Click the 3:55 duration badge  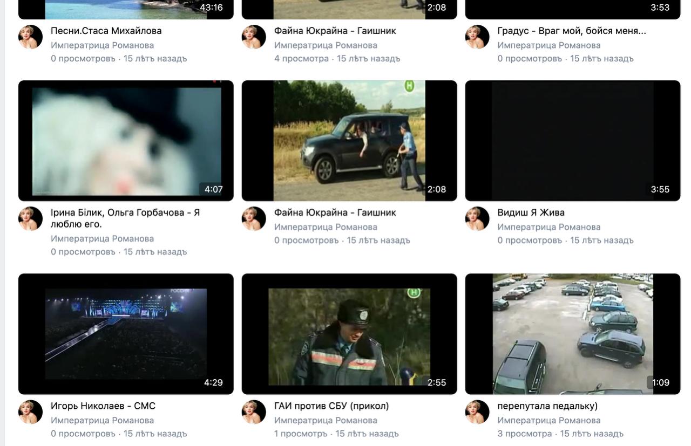(660, 189)
